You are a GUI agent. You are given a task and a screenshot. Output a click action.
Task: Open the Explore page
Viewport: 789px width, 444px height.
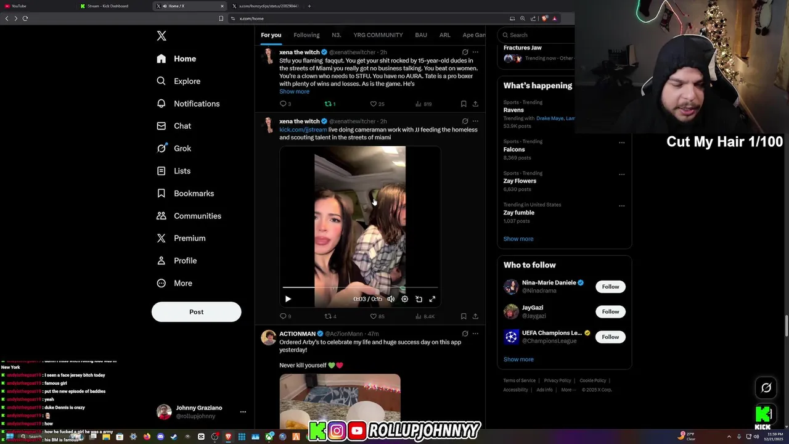178,81
